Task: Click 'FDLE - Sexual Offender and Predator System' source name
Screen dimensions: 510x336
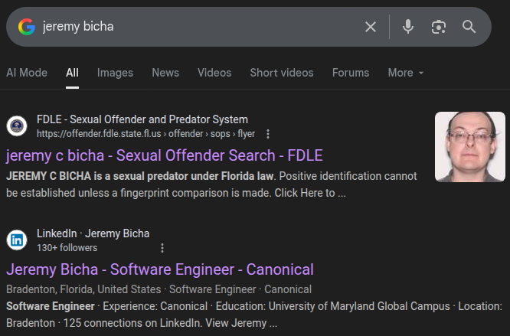Action: click(x=142, y=119)
